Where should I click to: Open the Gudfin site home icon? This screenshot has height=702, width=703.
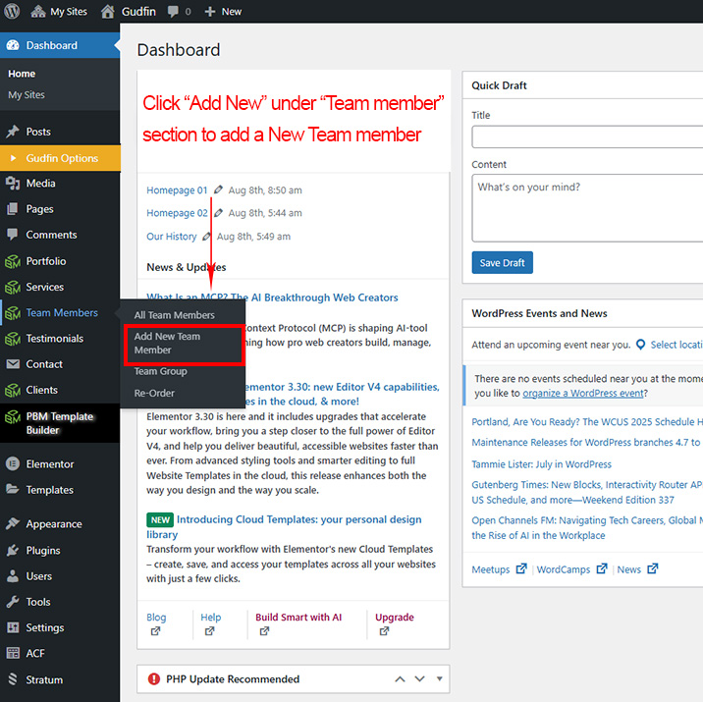tap(108, 12)
